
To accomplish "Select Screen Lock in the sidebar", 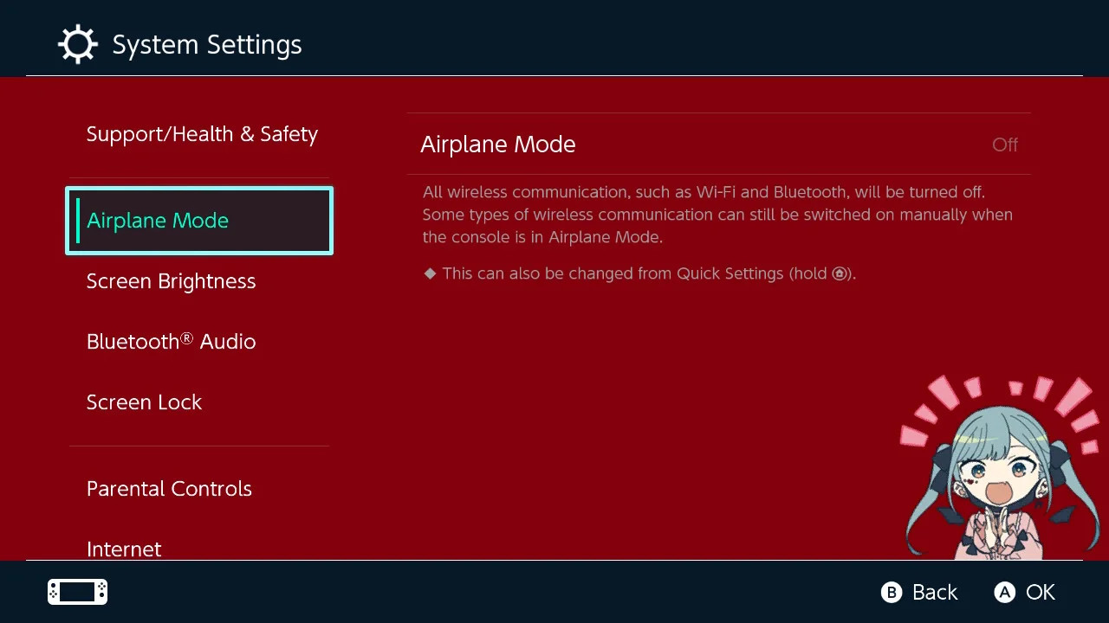I will (x=144, y=402).
